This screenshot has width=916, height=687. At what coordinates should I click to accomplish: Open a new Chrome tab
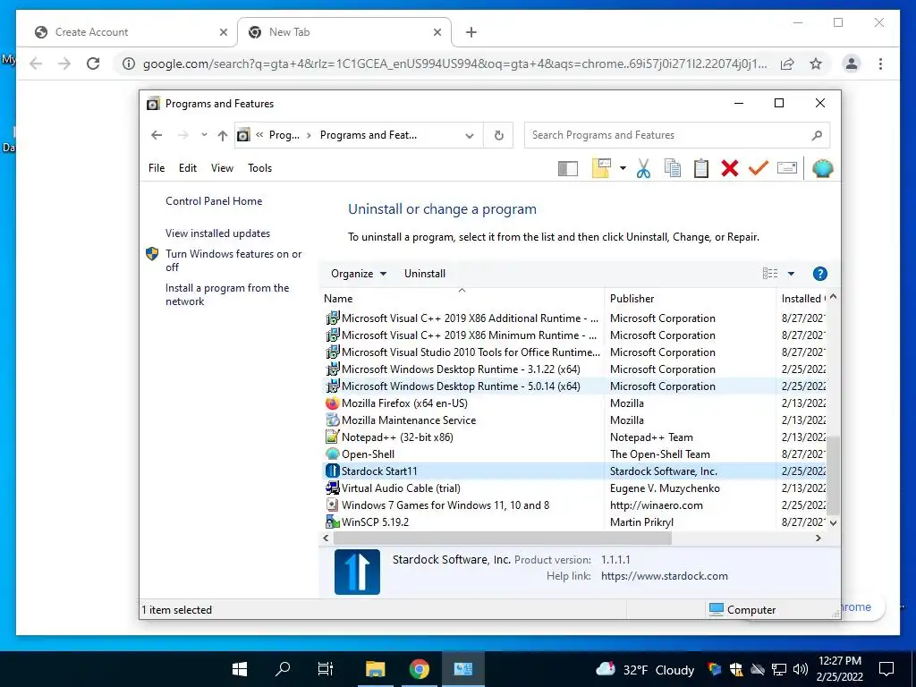tap(471, 33)
